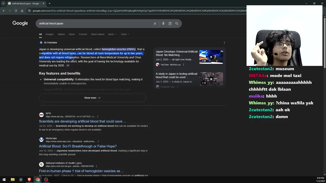326x183 pixels.
Task: Open Scientists are developing artificial blood link
Action: point(82,121)
